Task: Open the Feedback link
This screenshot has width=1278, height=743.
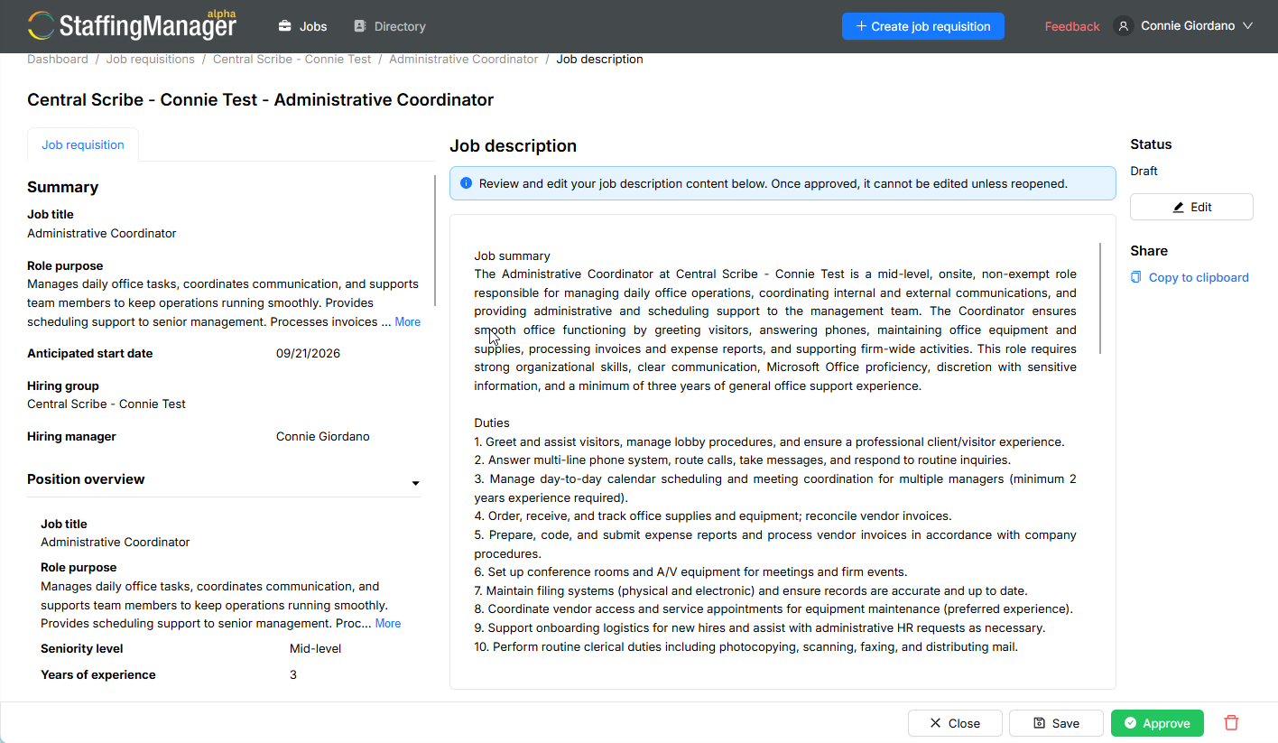Action: (1072, 26)
